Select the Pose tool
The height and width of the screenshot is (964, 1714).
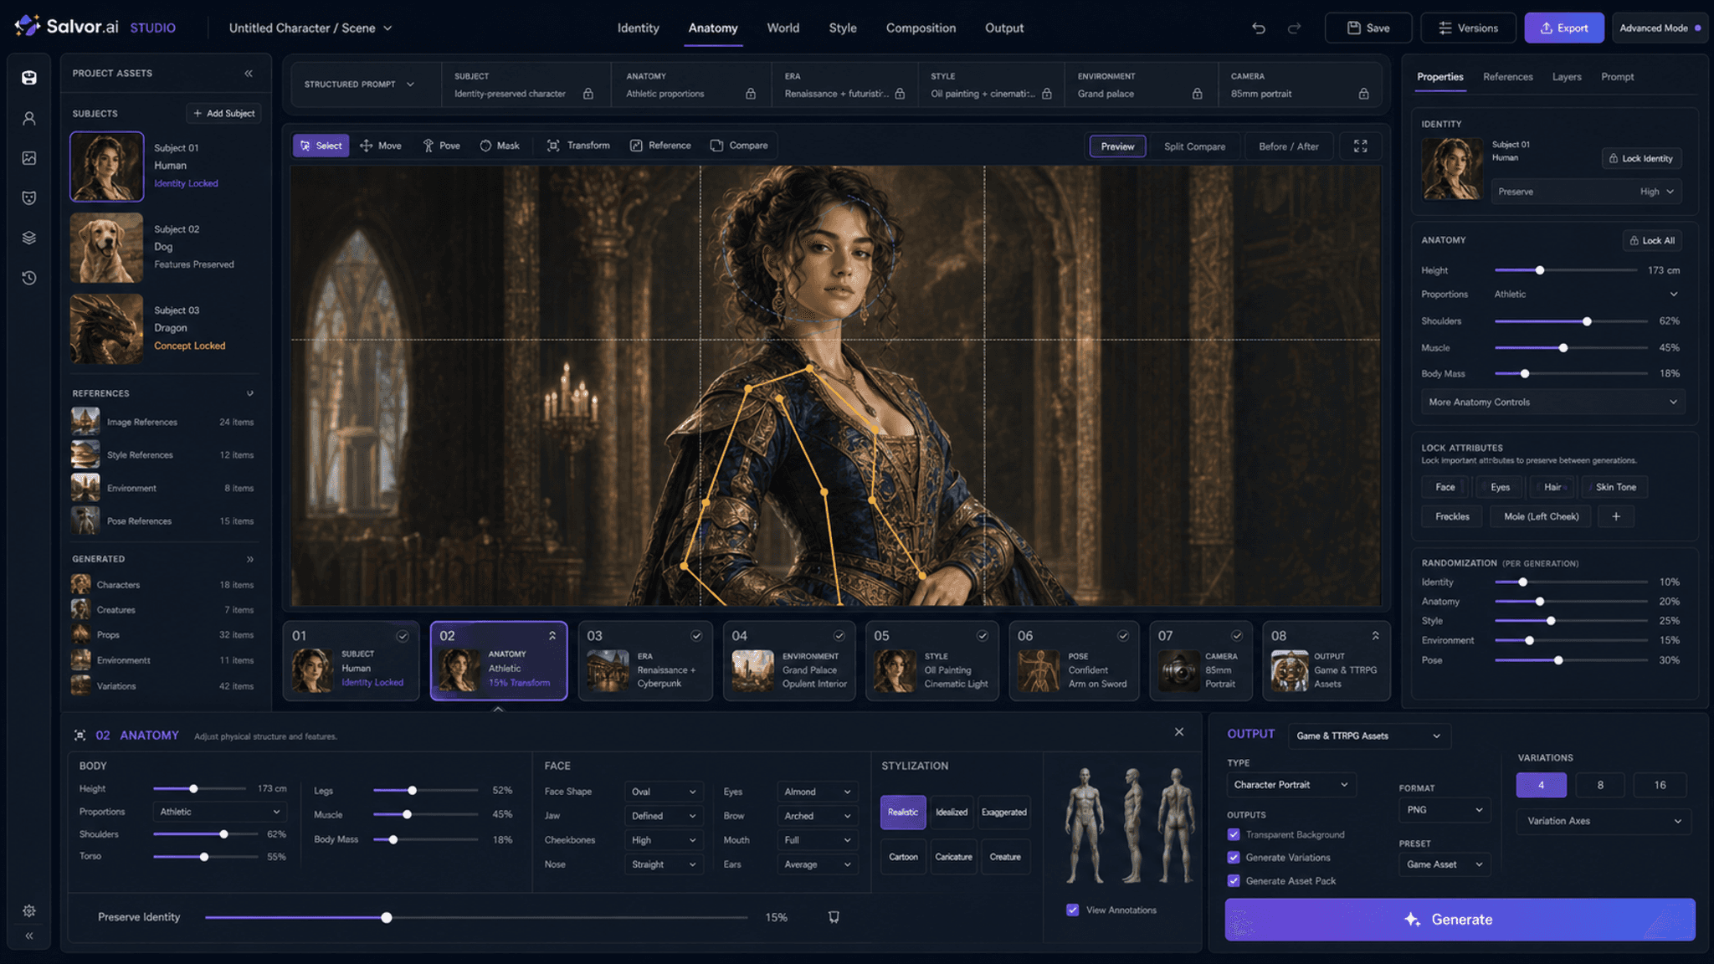tap(441, 146)
